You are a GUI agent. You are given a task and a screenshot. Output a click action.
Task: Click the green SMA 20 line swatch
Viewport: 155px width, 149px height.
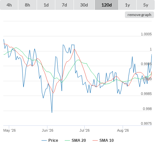point(67,140)
